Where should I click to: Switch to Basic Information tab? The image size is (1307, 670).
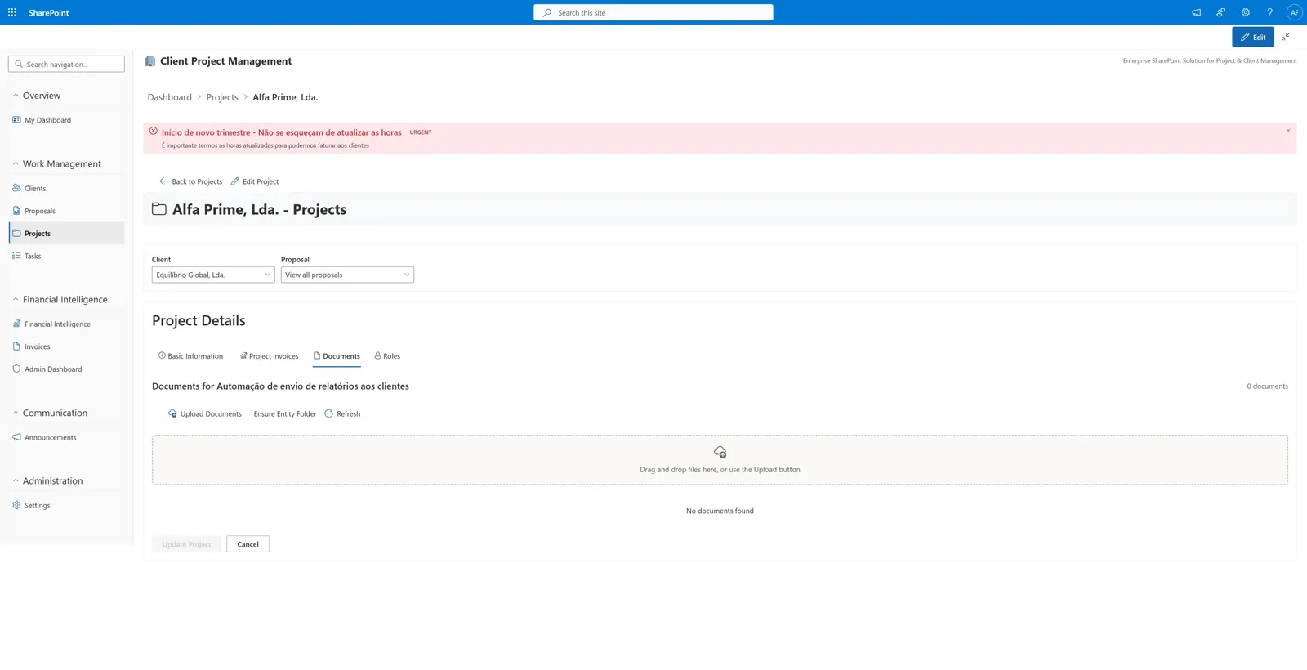coord(190,356)
